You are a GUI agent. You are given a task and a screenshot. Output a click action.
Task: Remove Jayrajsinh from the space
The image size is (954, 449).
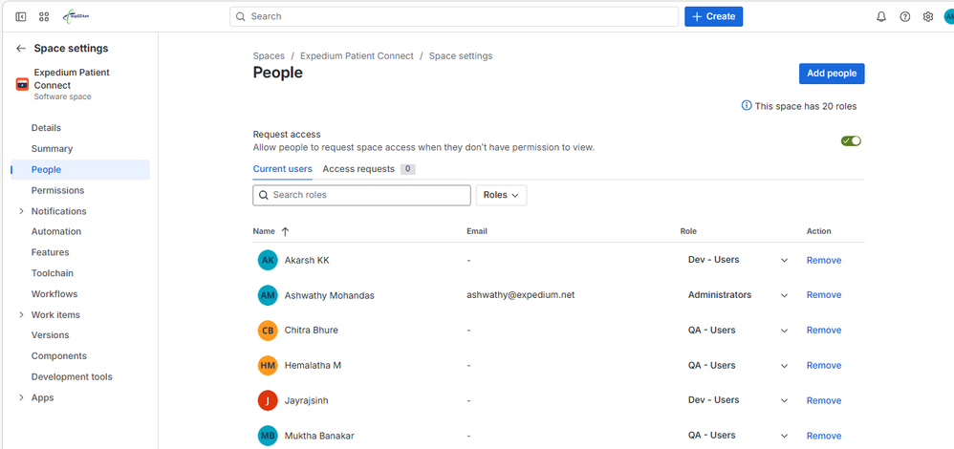[x=824, y=401]
